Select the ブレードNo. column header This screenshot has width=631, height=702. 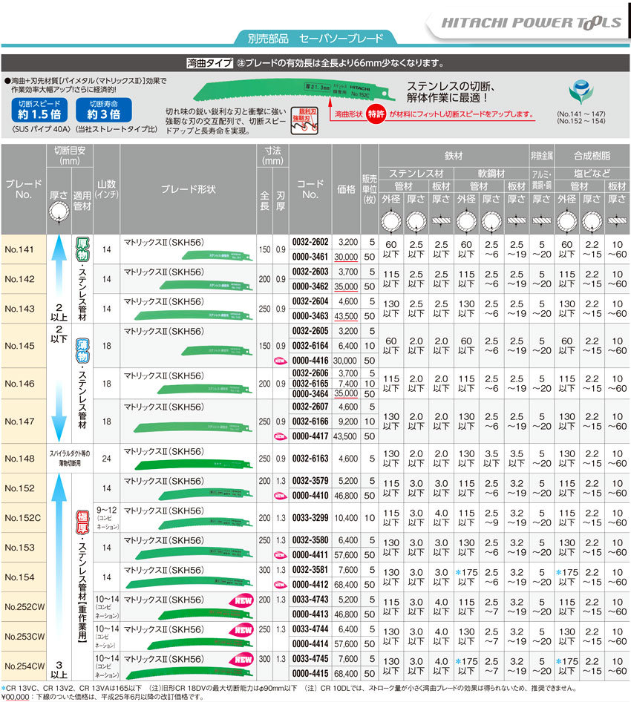[23, 189]
